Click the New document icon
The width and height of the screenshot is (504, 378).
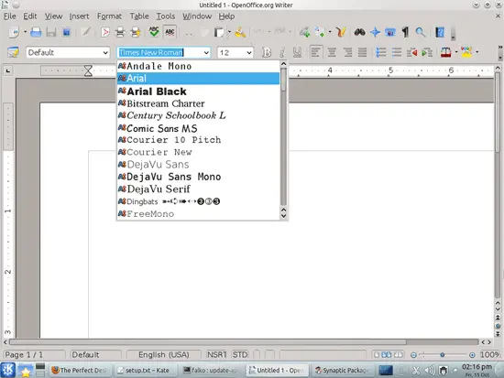pos(14,32)
